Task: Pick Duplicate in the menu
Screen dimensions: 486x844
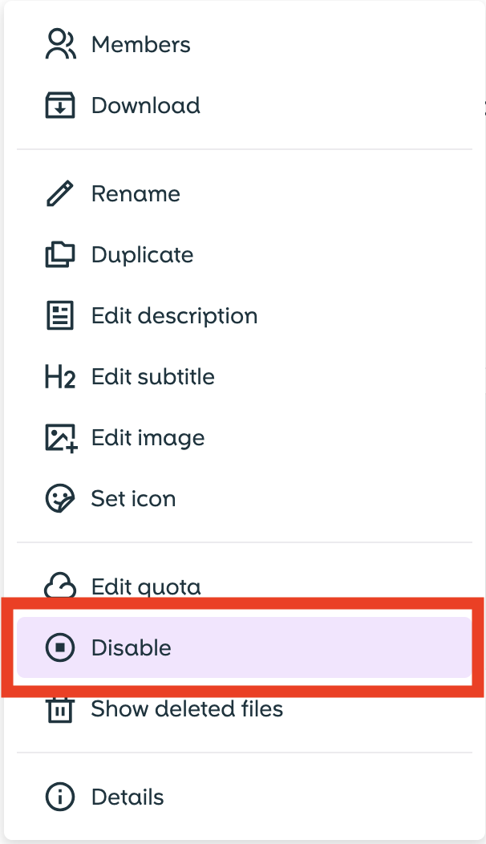Action: pos(143,254)
